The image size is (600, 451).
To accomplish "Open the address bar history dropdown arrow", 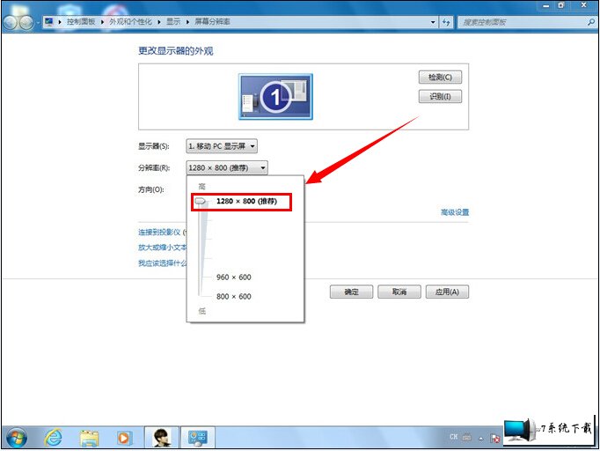I will click(433, 21).
